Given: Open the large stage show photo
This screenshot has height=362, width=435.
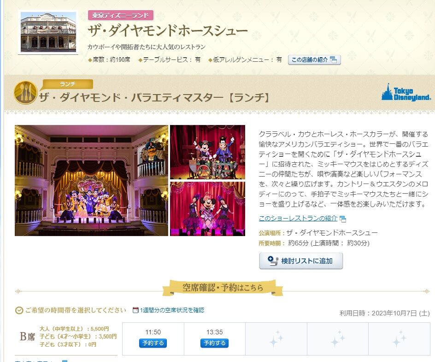Looking at the screenshot, I should click(91, 180).
